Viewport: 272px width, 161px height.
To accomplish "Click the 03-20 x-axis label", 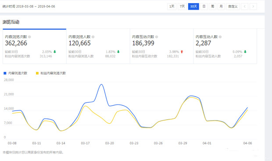I will coord(110,143).
